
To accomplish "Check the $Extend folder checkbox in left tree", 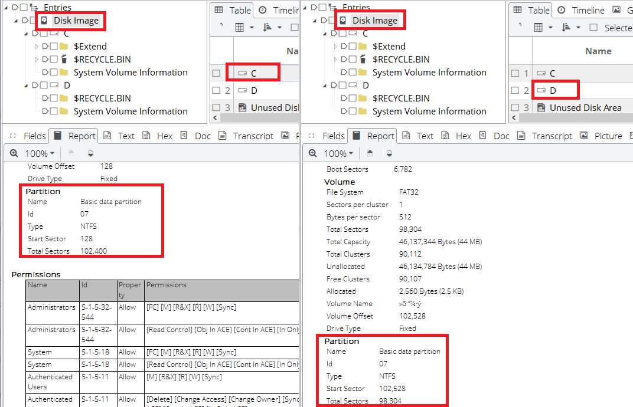I will [54, 47].
